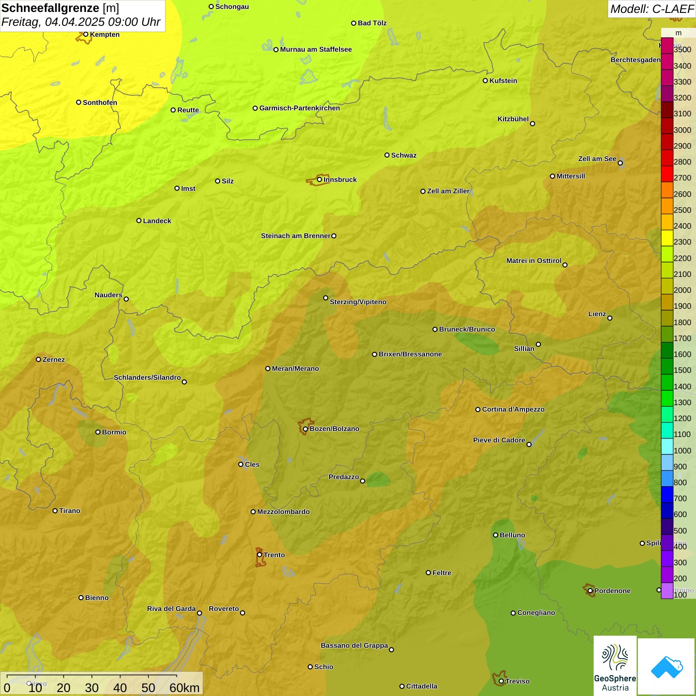696x696 pixels.
Task: Click the Pordenone city marker
Action: [590, 591]
